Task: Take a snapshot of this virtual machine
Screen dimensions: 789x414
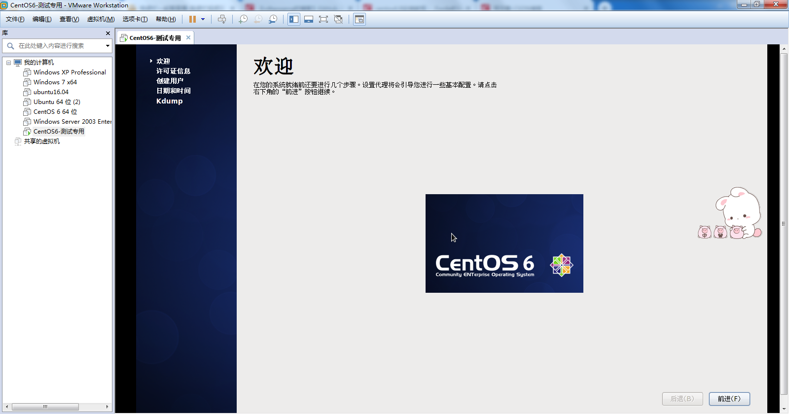Action: [x=243, y=19]
